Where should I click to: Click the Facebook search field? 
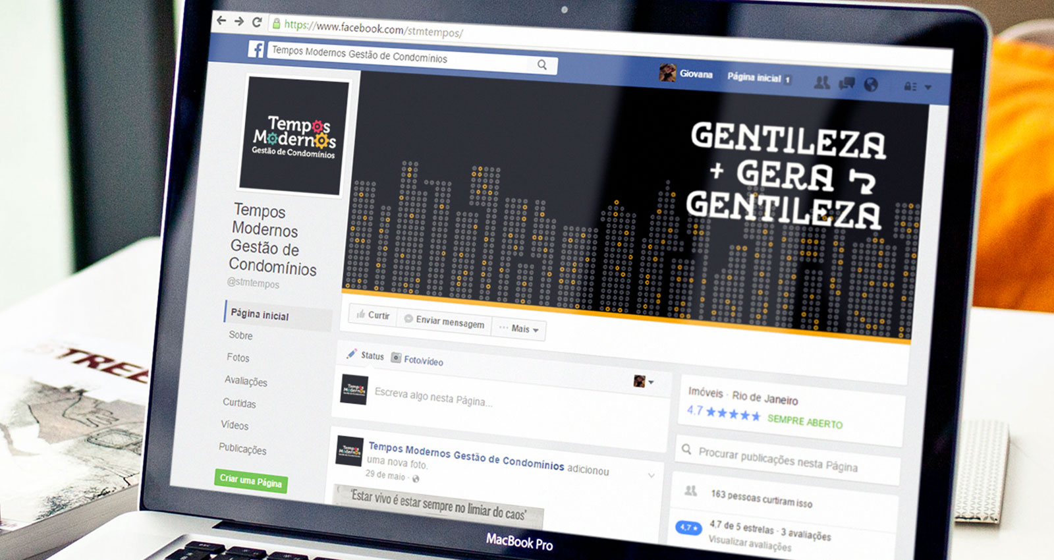tap(412, 57)
